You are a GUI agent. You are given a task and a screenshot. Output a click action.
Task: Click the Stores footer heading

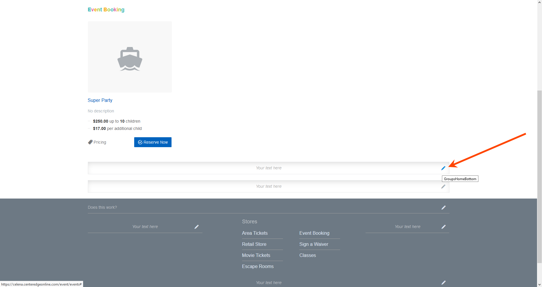click(x=250, y=222)
